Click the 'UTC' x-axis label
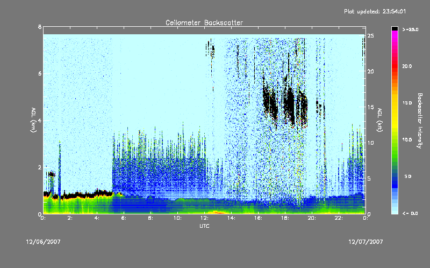The image size is (430, 268). [204, 226]
